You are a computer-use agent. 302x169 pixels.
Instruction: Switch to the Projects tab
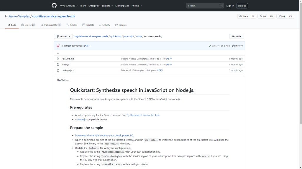[88, 25]
